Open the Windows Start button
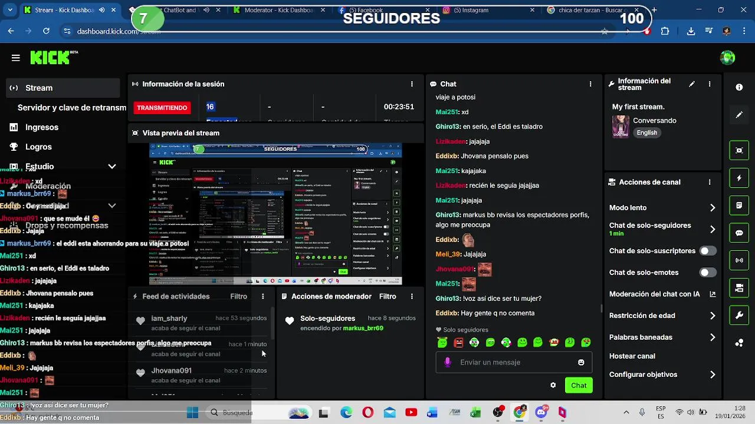Image resolution: width=755 pixels, height=424 pixels. pos(192,412)
